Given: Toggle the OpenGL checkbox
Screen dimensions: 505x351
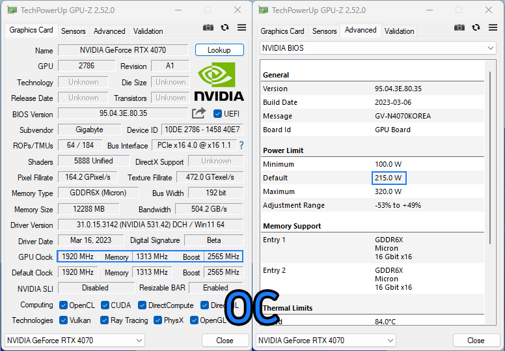Looking at the screenshot, I should point(194,320).
